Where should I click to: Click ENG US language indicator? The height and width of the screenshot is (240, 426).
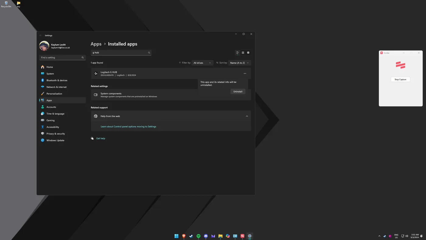[396, 236]
